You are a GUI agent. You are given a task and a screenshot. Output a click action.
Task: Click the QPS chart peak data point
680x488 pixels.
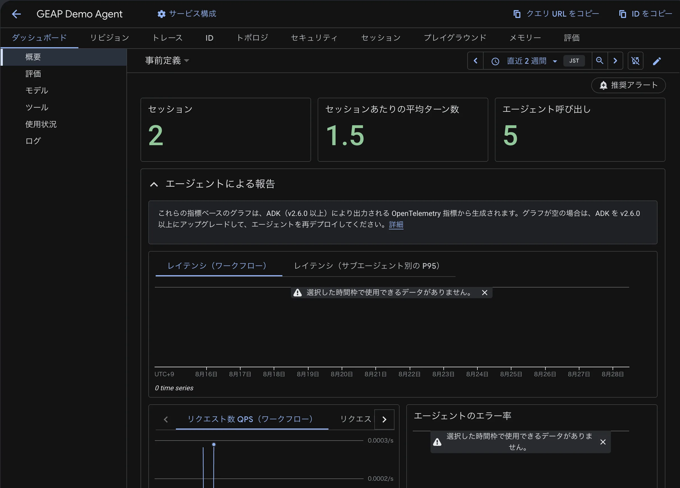tap(214, 444)
